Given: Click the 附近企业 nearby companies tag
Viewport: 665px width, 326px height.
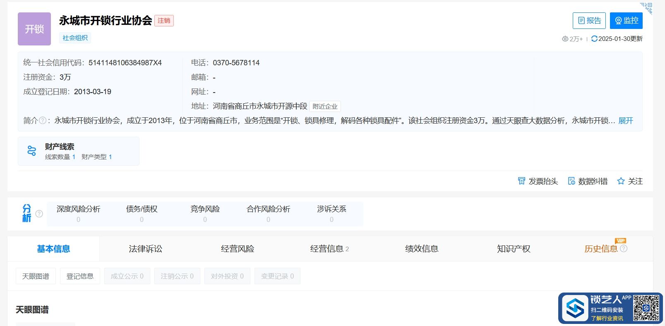Looking at the screenshot, I should click(x=325, y=107).
